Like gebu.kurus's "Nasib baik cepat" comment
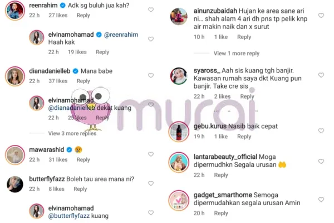This screenshot has height=223, width=334. click(321, 130)
